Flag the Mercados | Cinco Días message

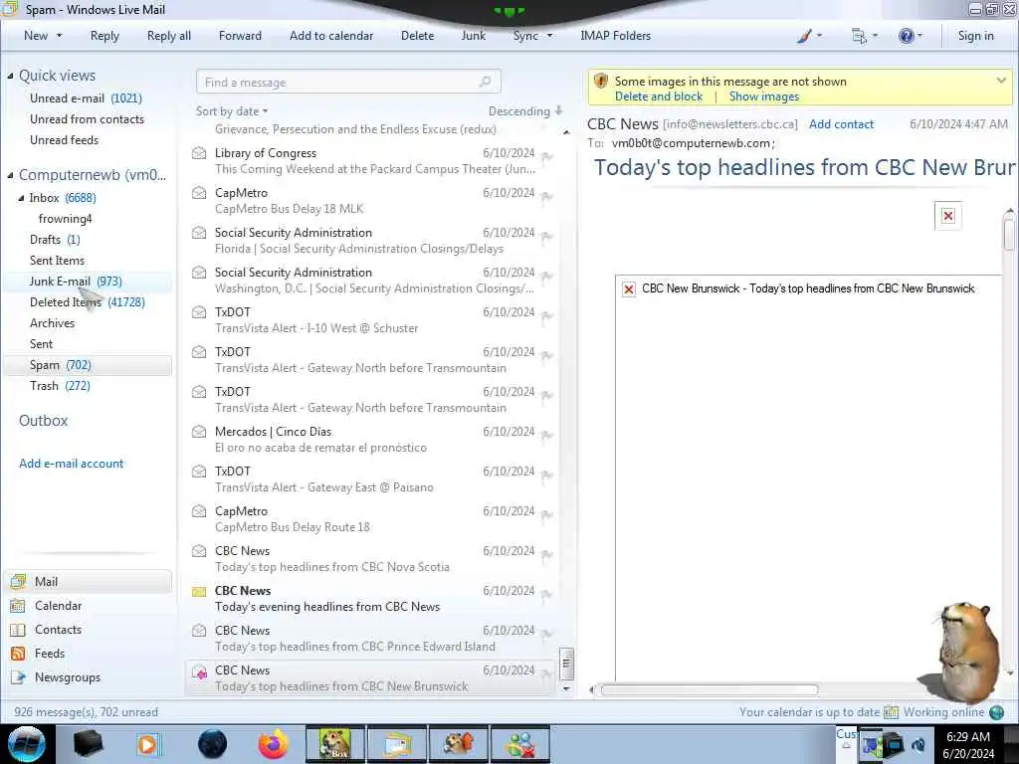pos(547,436)
